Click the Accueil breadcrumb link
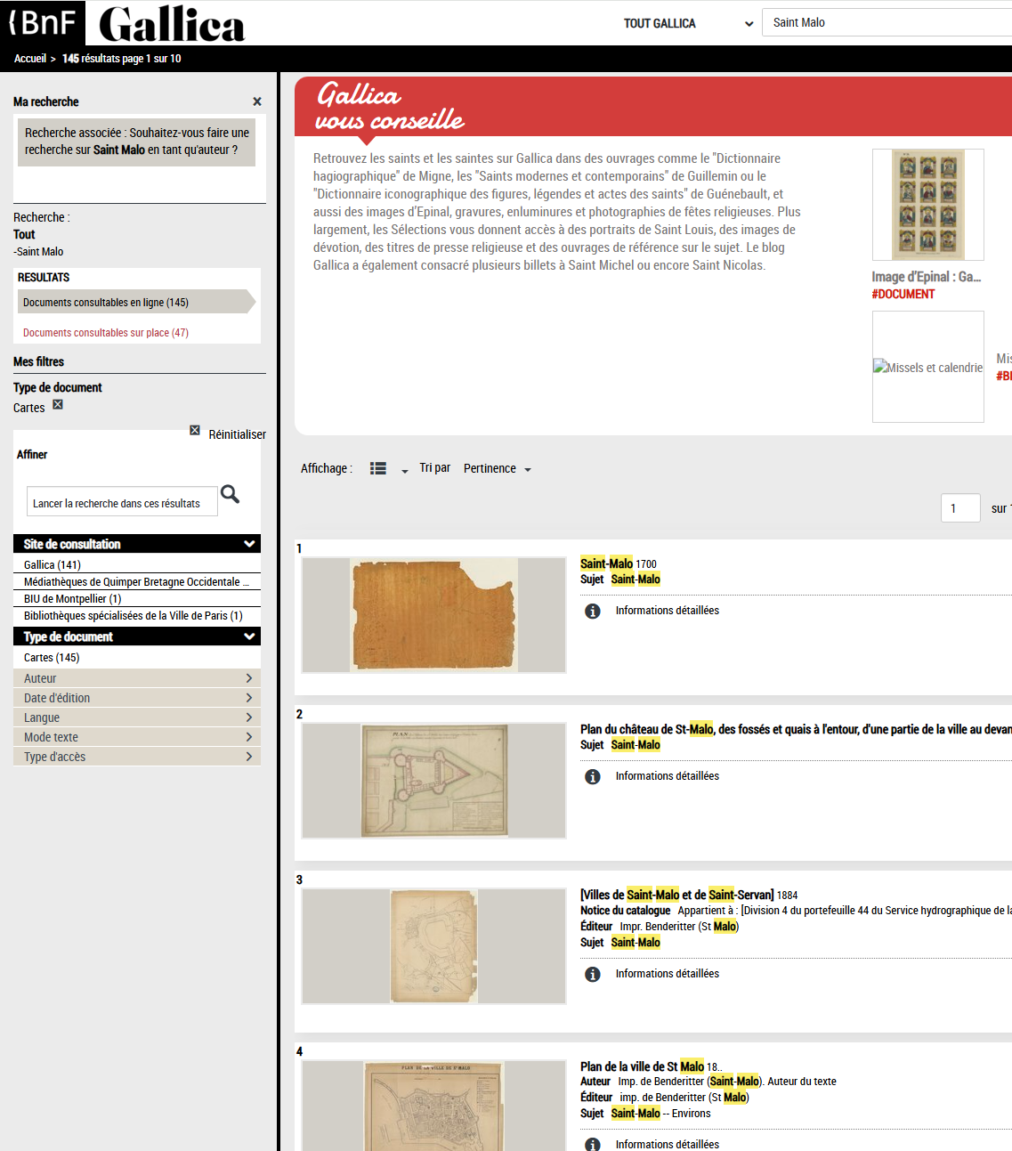The image size is (1012, 1151). pos(30,59)
